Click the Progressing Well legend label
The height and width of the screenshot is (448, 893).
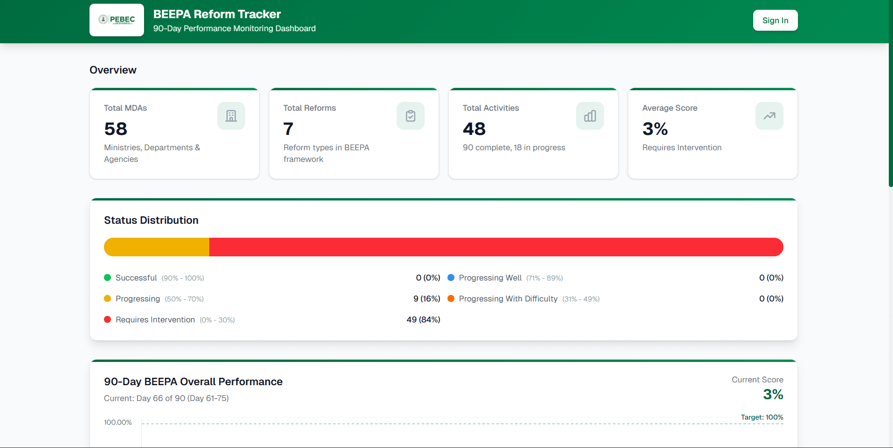(490, 278)
